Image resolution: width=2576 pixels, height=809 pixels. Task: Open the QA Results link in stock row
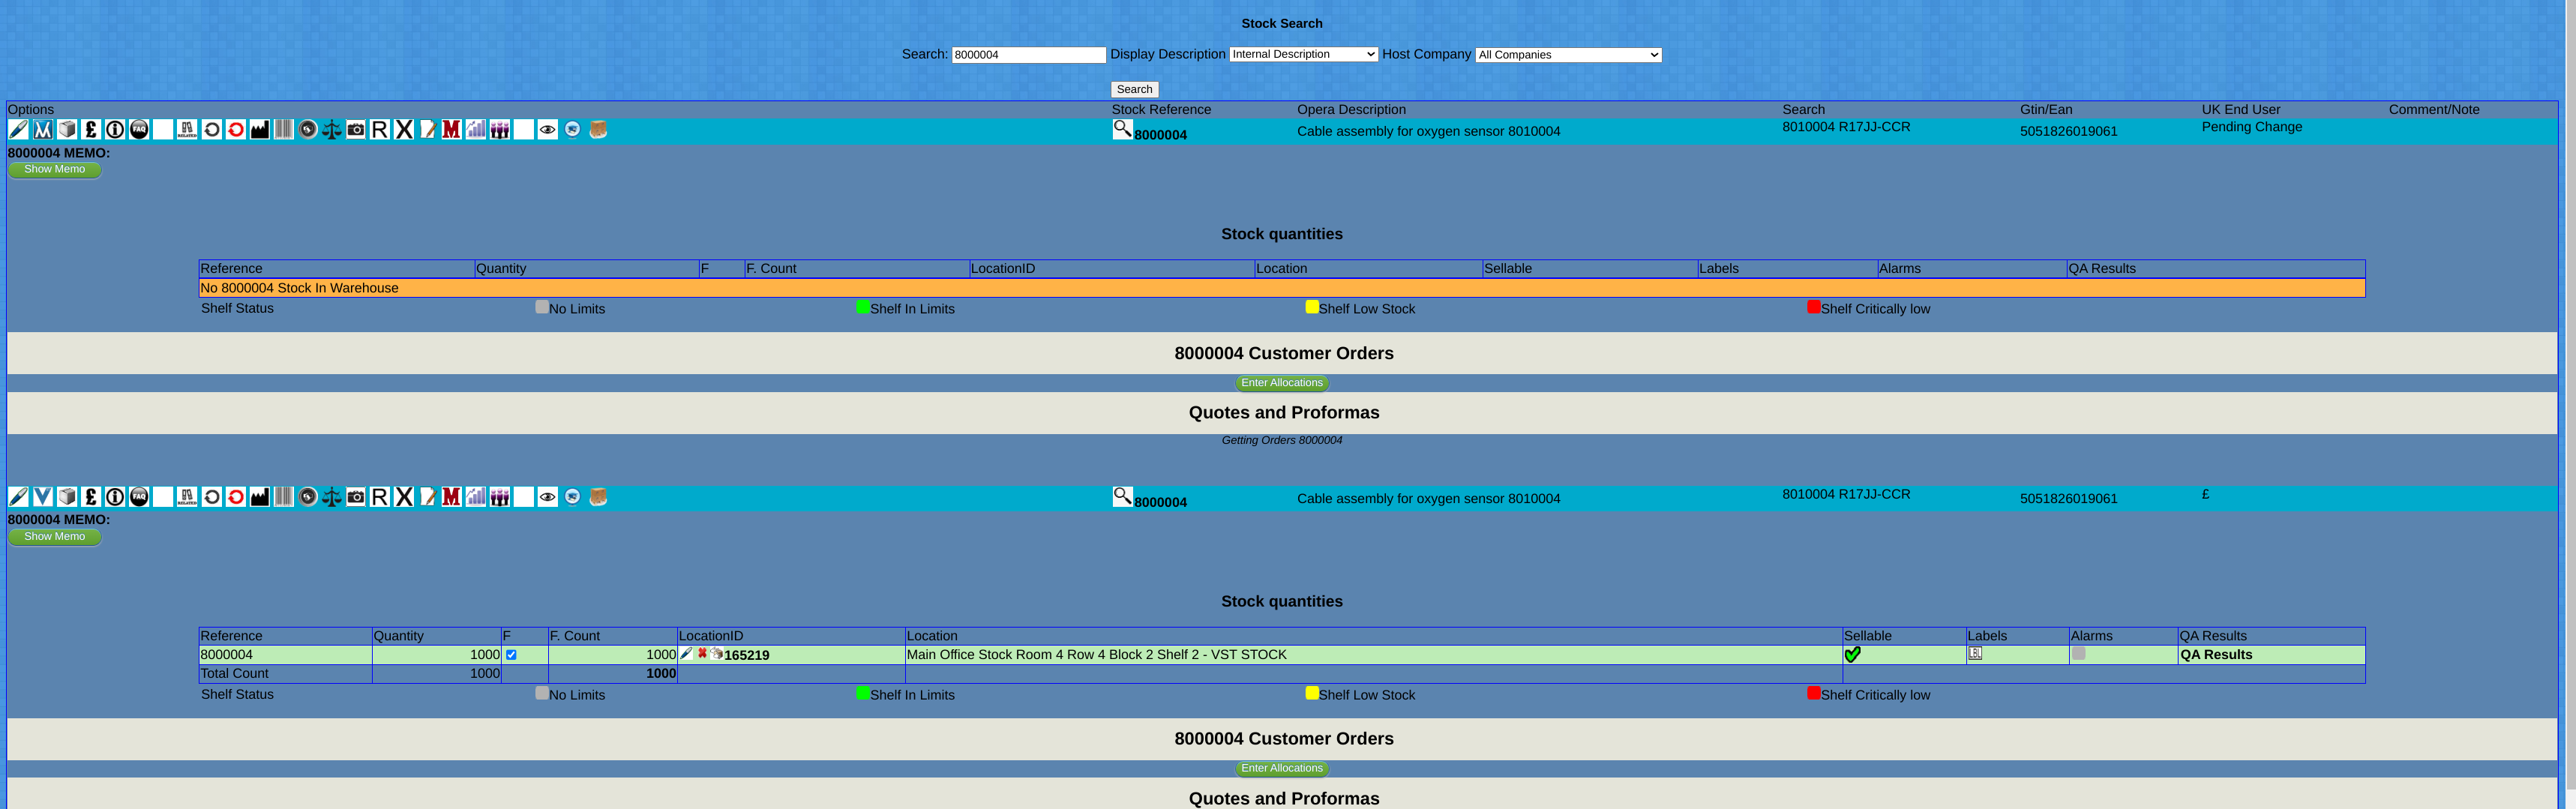(2215, 655)
